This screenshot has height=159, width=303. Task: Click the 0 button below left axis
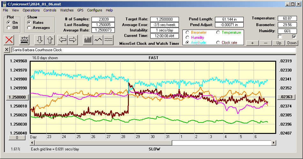(x=17, y=138)
